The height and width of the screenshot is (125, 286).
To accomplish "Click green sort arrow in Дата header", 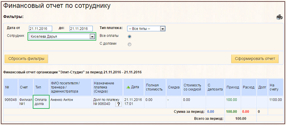I will 128,87.
